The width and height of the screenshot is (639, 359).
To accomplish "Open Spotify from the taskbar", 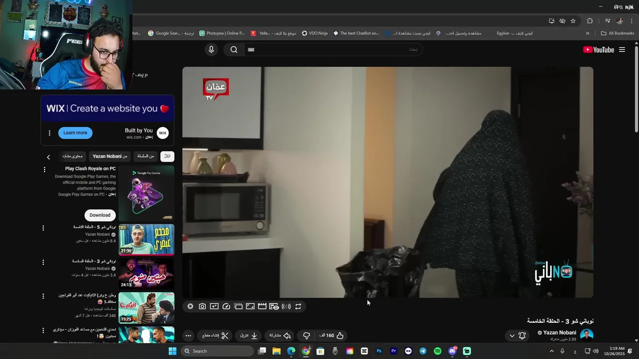I will [x=437, y=351].
